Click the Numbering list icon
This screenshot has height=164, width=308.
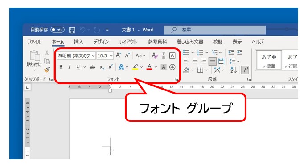point(200,52)
